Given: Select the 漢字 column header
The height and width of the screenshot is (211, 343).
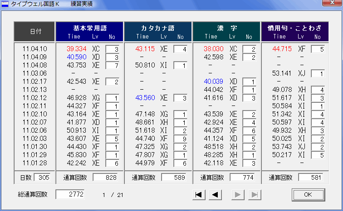Looking at the screenshot, I should coord(226,32).
